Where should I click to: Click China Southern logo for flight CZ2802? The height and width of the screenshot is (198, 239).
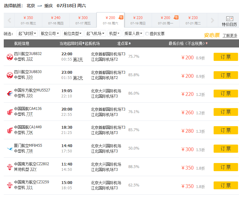pyautogui.click(x=10, y=167)
